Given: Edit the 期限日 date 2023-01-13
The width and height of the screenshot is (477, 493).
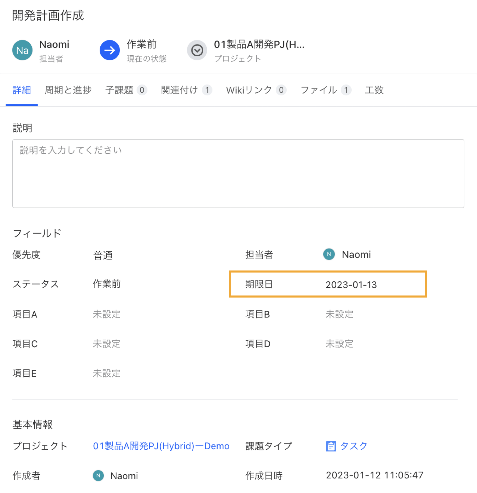Looking at the screenshot, I should pyautogui.click(x=351, y=285).
